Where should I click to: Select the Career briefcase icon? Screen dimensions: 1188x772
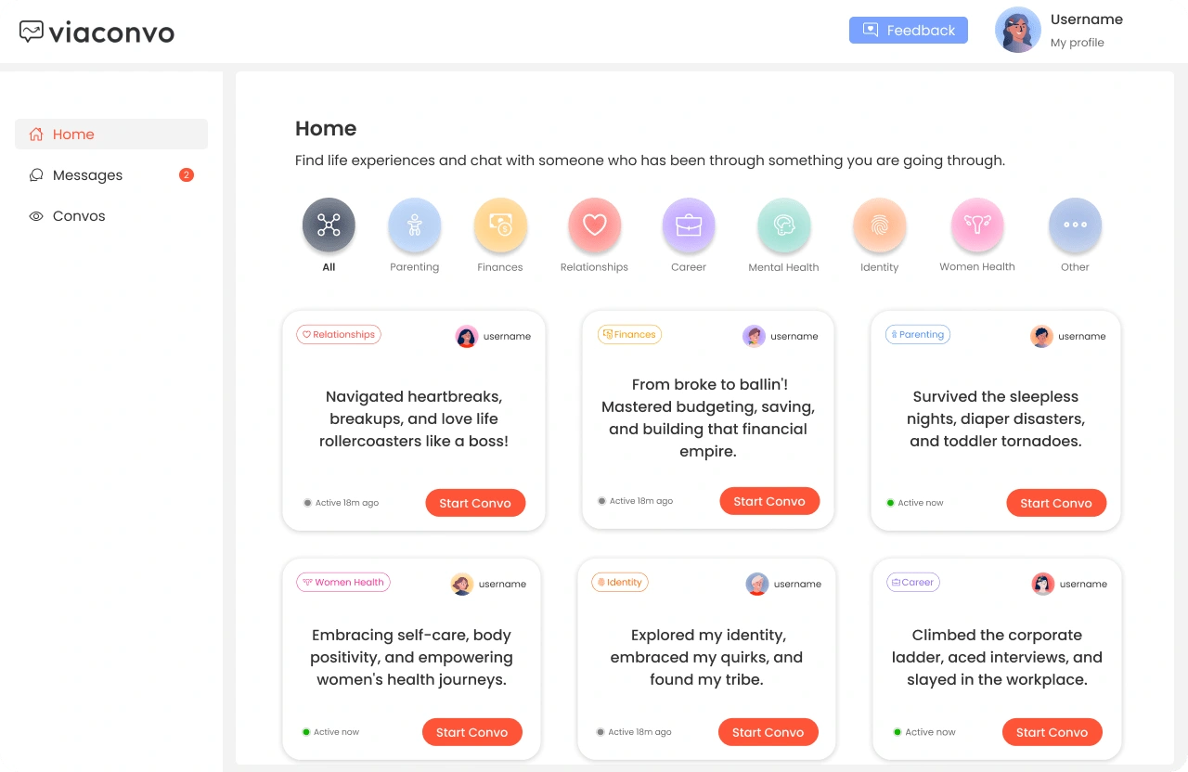[x=689, y=225]
